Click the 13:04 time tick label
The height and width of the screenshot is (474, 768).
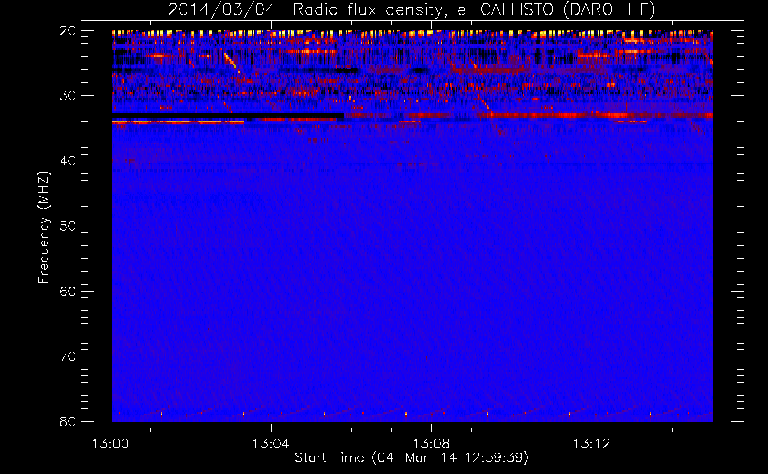pyautogui.click(x=271, y=444)
